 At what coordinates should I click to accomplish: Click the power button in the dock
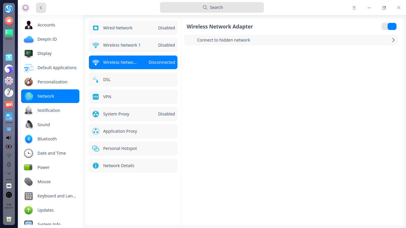point(9,195)
